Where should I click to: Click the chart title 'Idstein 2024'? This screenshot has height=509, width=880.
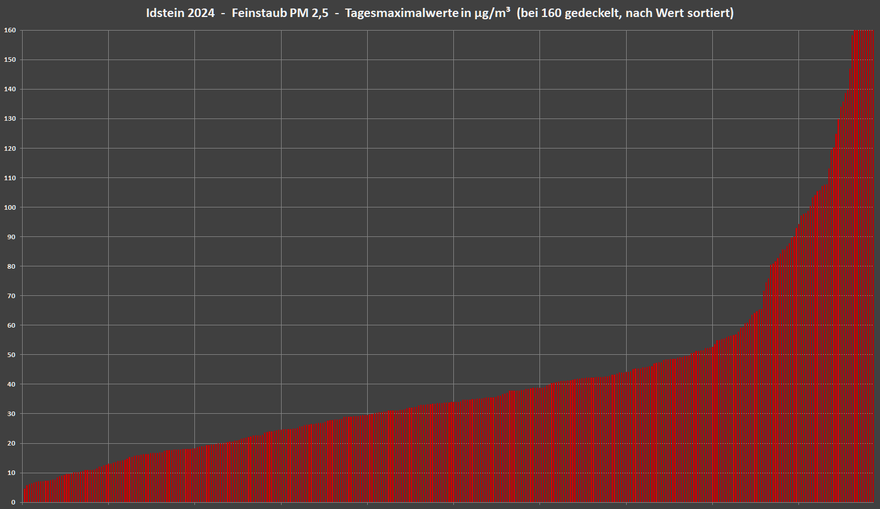click(x=180, y=13)
